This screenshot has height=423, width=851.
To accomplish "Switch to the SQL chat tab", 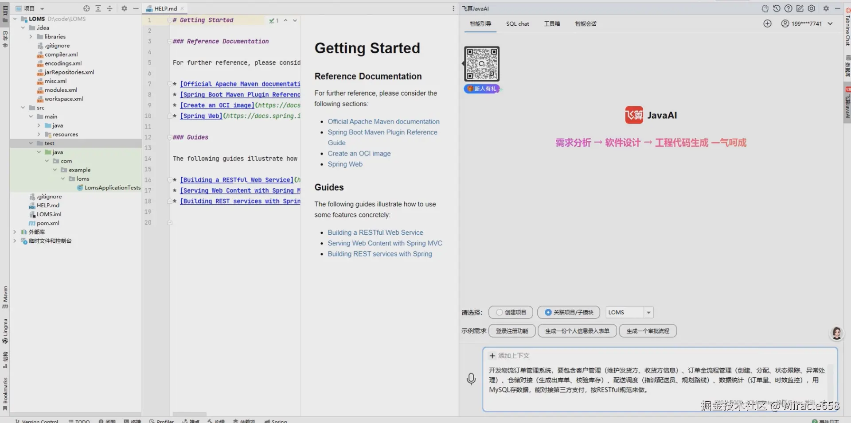I will click(517, 23).
